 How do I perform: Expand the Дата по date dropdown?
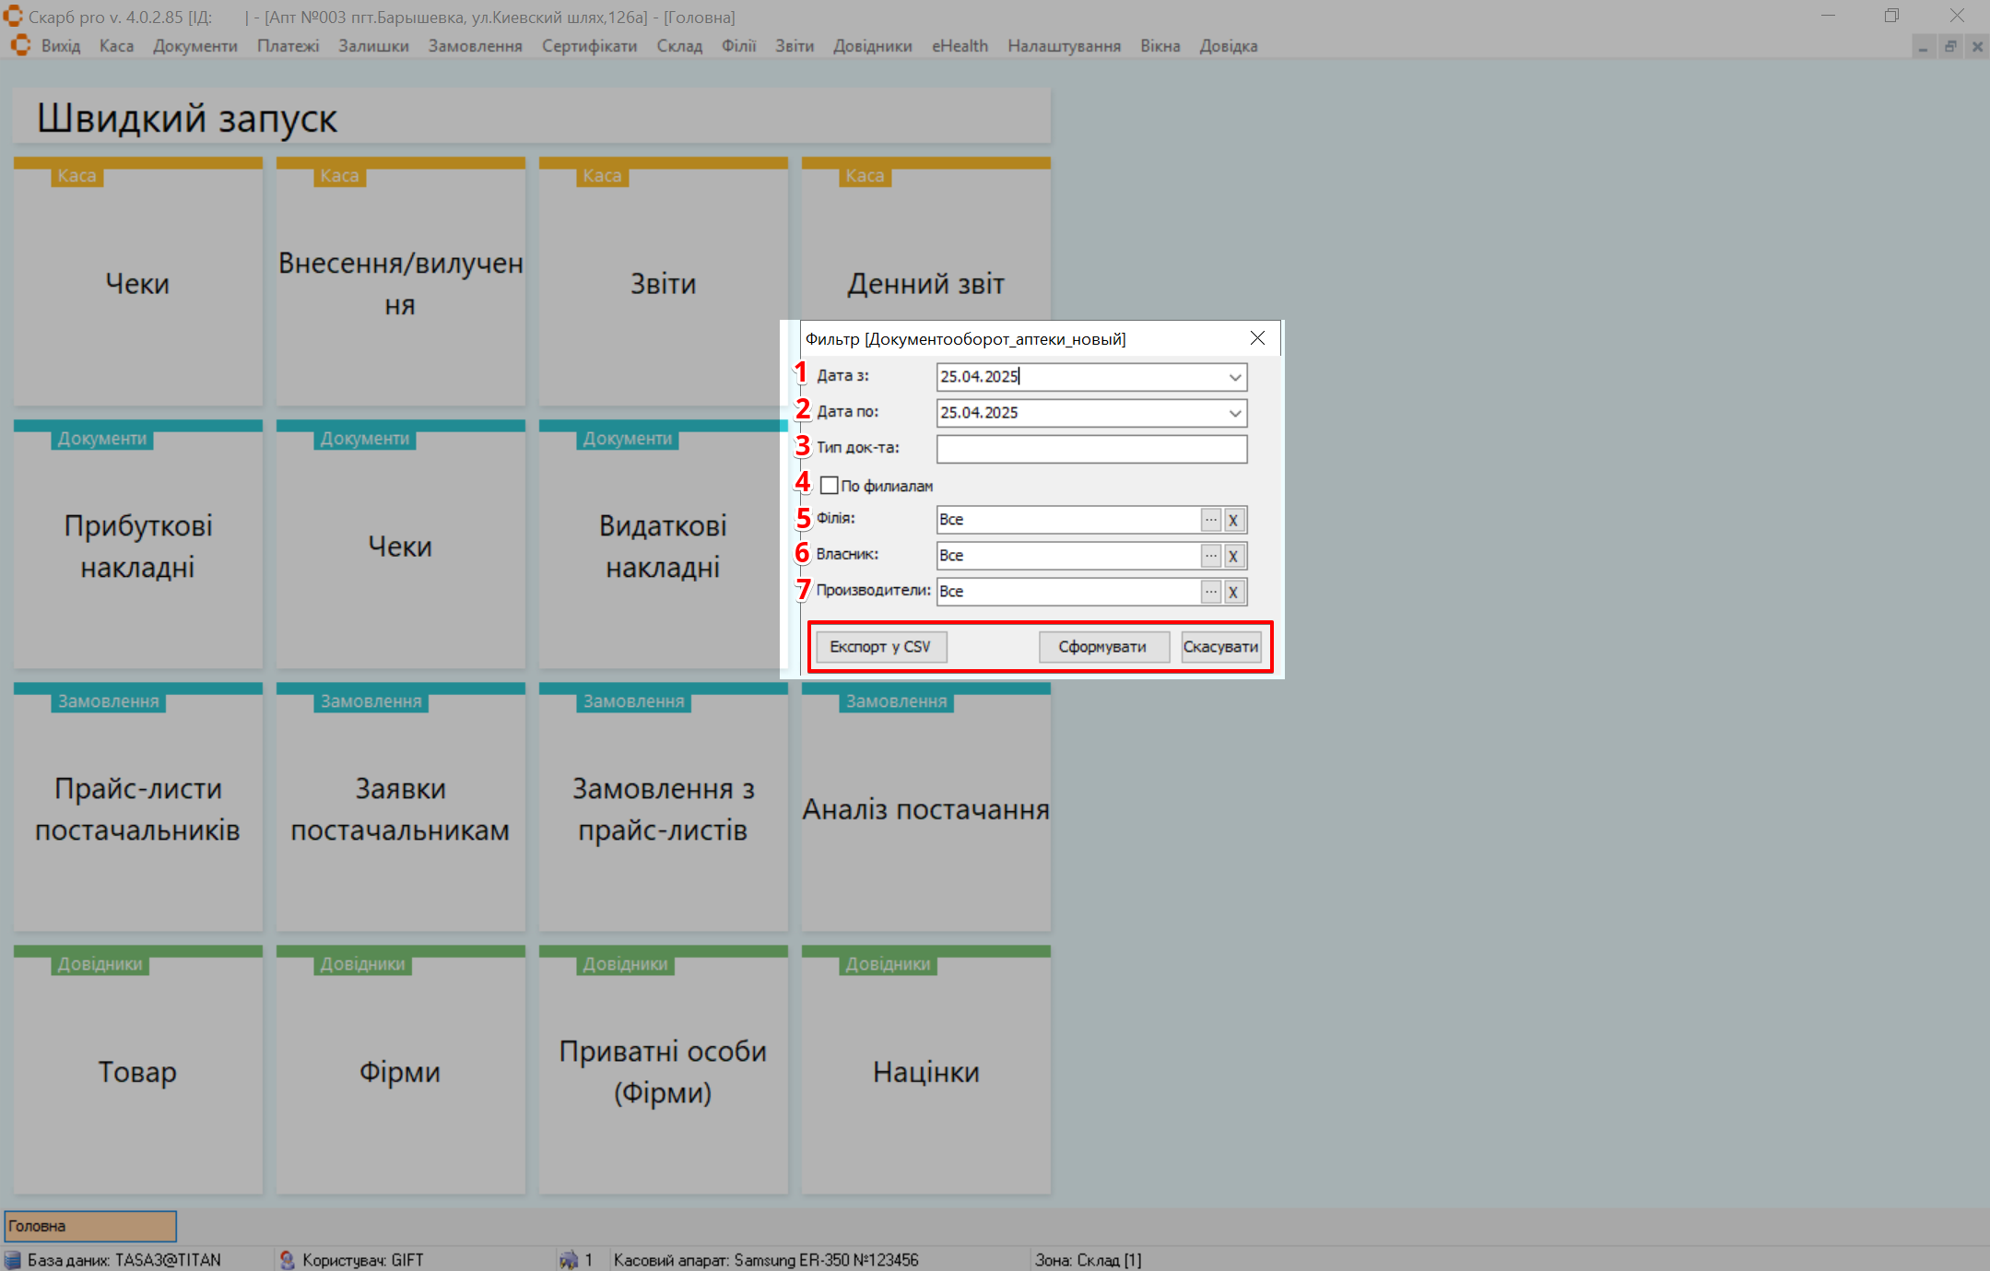[x=1234, y=413]
